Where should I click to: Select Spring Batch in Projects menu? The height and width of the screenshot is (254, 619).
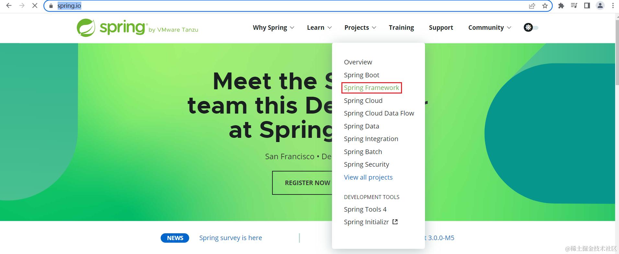pos(363,152)
